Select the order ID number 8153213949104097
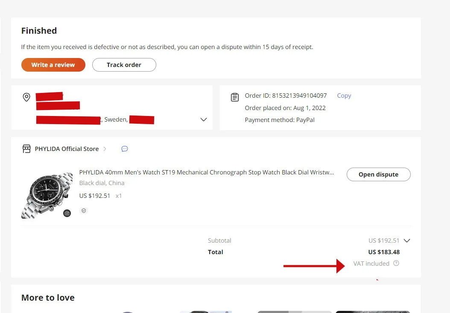 coord(299,96)
